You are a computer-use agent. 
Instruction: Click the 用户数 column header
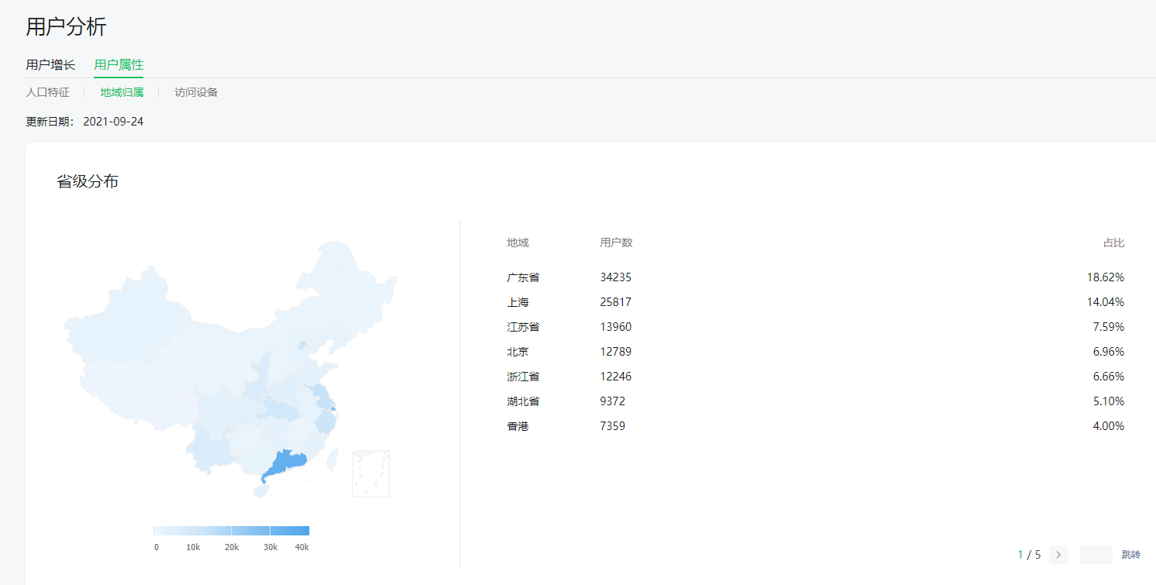[616, 243]
